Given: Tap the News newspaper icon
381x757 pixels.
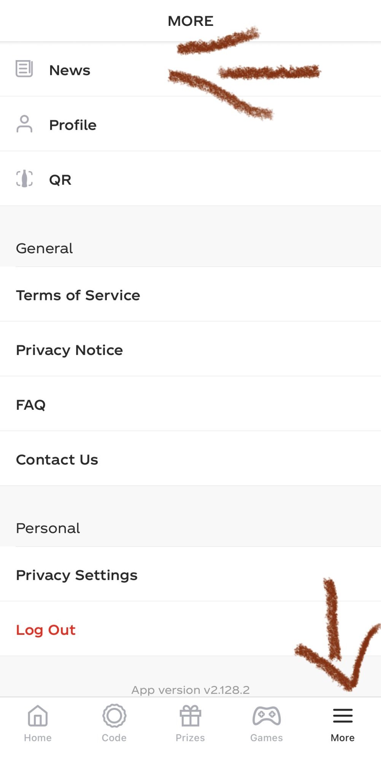Looking at the screenshot, I should coord(24,69).
